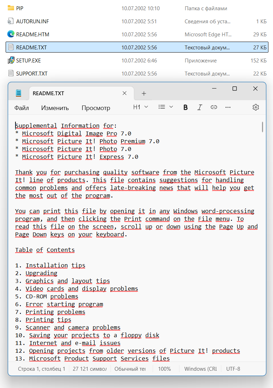Select the AUTORUN.INF file name

pyautogui.click(x=33, y=22)
